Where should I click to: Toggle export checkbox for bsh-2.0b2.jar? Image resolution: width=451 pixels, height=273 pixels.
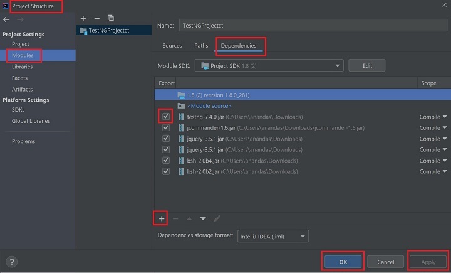(x=165, y=171)
